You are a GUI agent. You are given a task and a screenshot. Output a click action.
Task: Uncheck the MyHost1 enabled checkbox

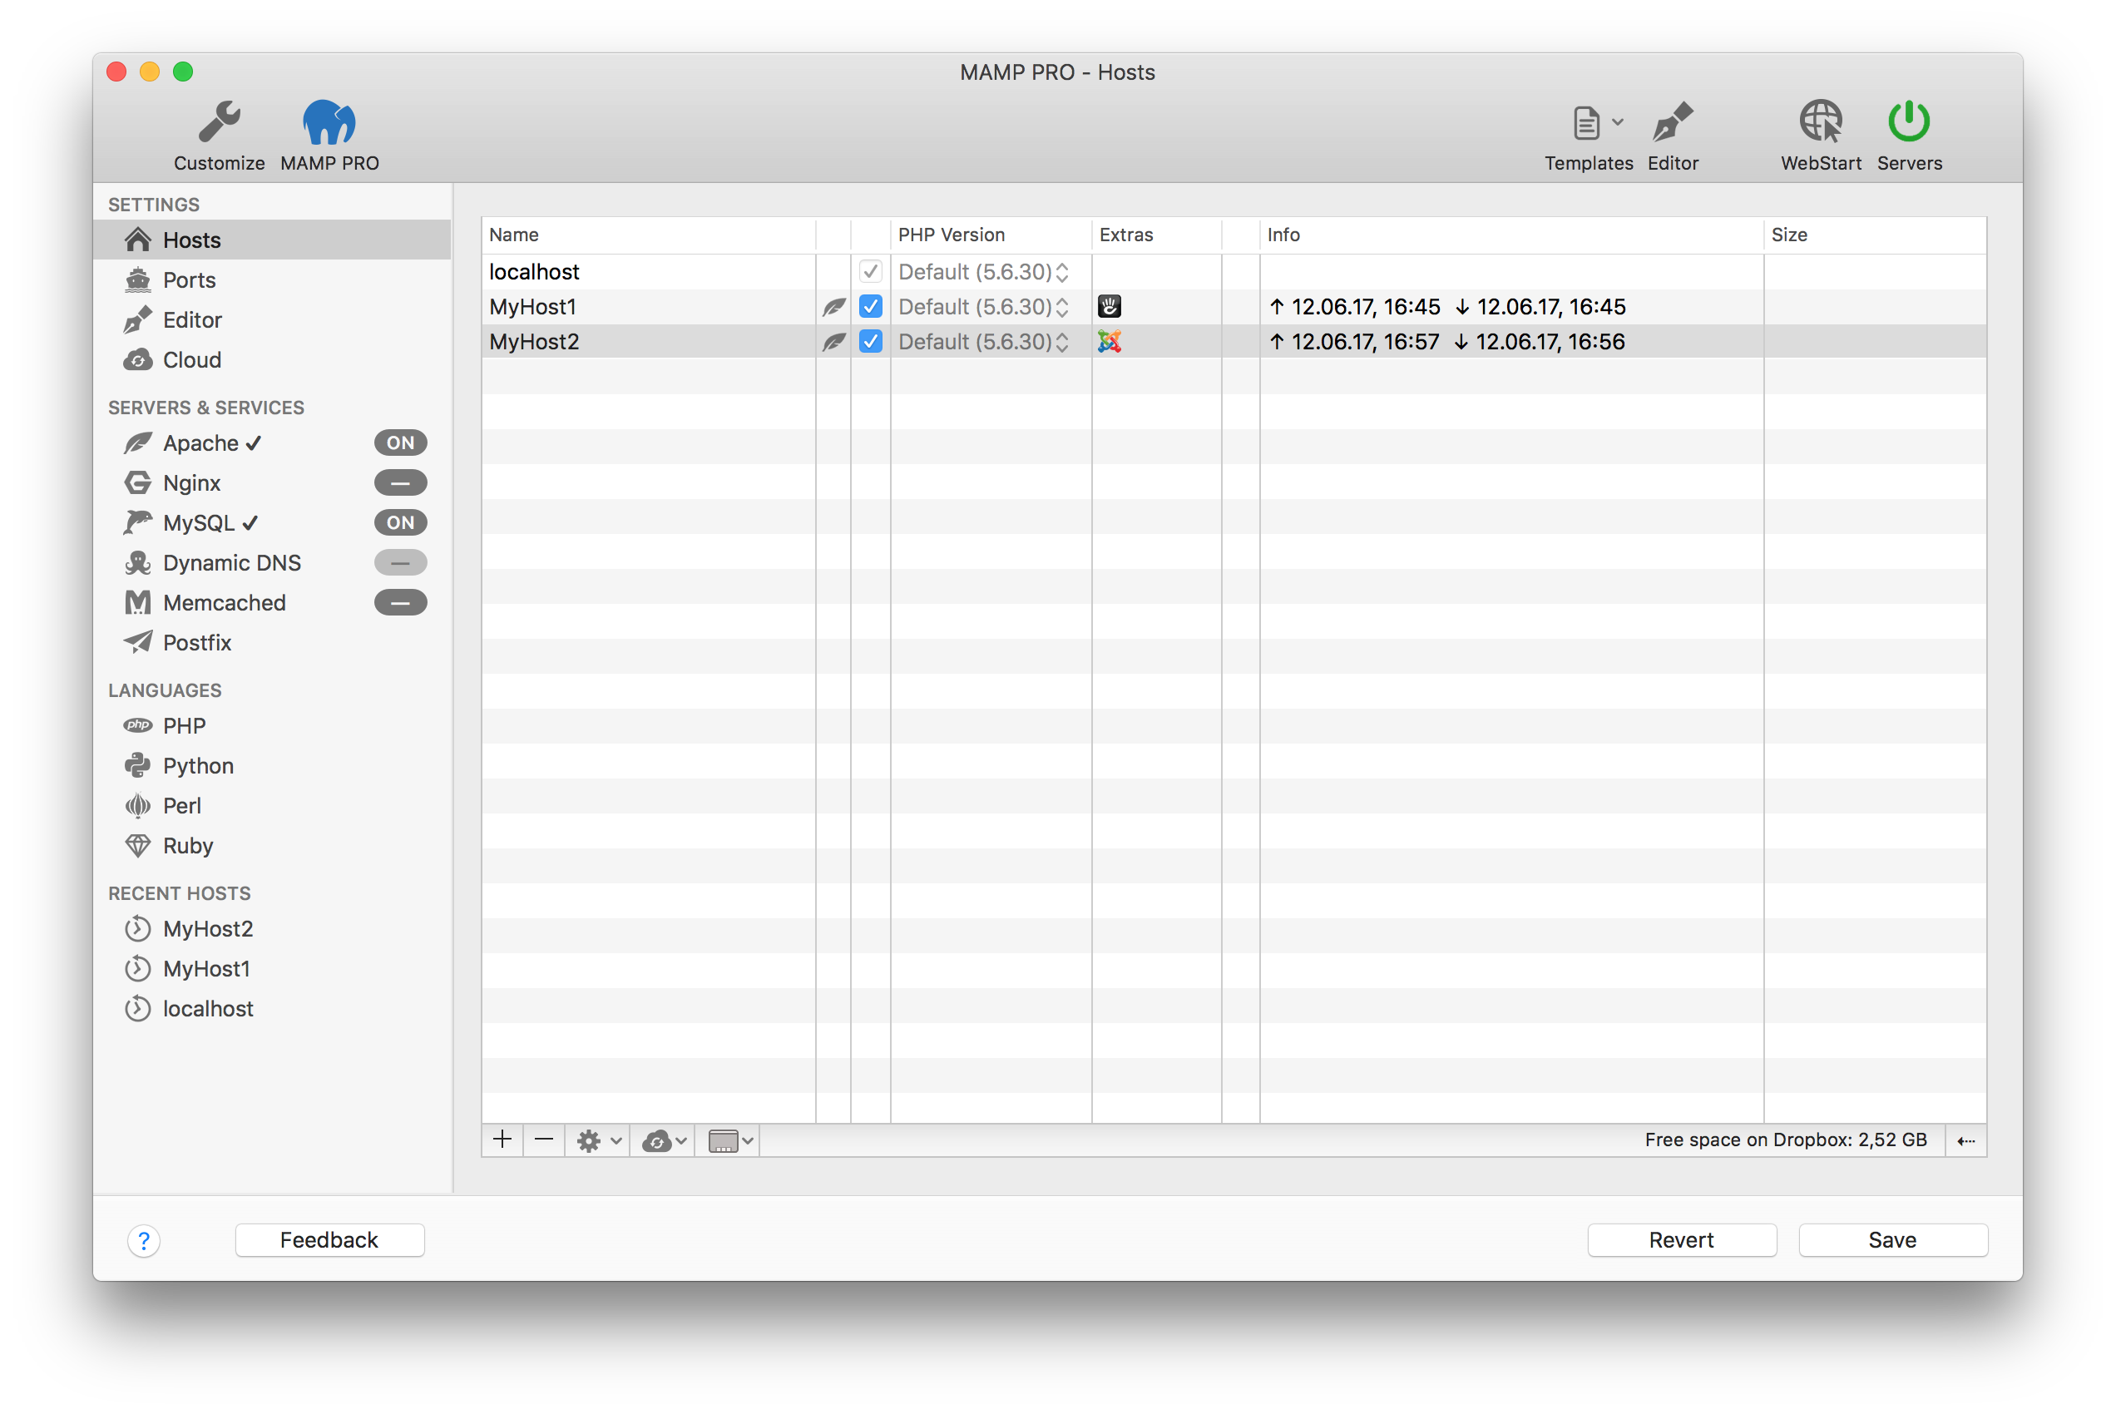(x=870, y=307)
